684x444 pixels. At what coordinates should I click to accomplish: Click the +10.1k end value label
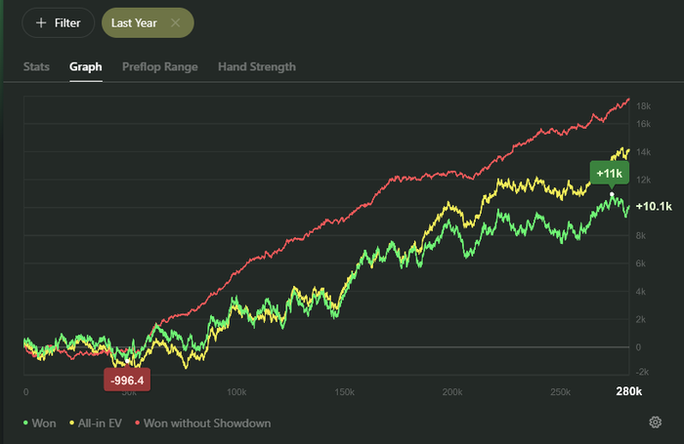pos(653,207)
